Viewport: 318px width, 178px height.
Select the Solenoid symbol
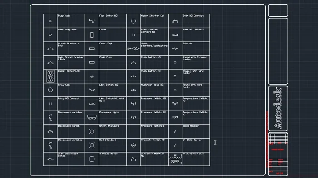point(175,48)
